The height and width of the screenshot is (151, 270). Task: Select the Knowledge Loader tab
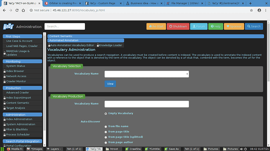pyautogui.click(x=110, y=45)
